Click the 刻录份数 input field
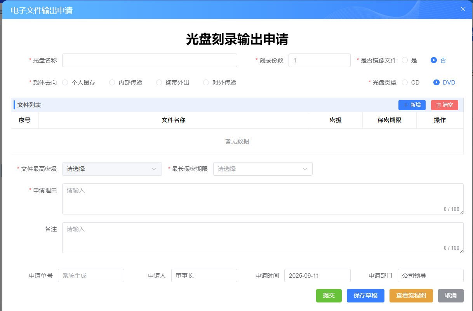 coord(319,60)
